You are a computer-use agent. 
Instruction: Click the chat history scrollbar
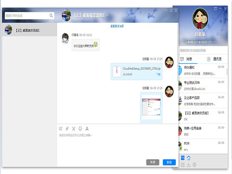click(178, 52)
